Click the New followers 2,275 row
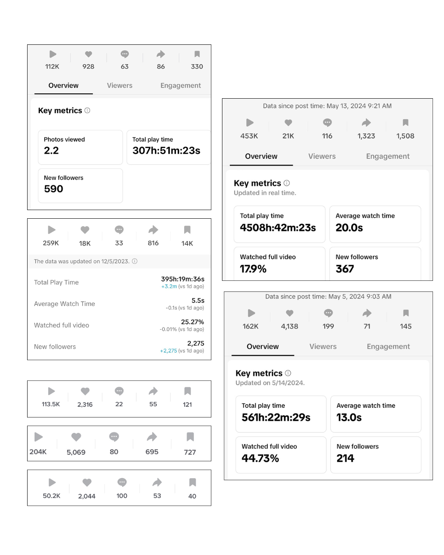Screen dimensions: 444x555 (x=119, y=347)
